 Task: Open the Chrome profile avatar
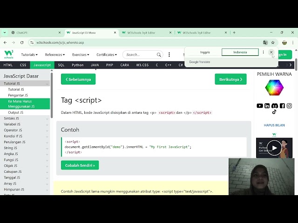(284, 42)
